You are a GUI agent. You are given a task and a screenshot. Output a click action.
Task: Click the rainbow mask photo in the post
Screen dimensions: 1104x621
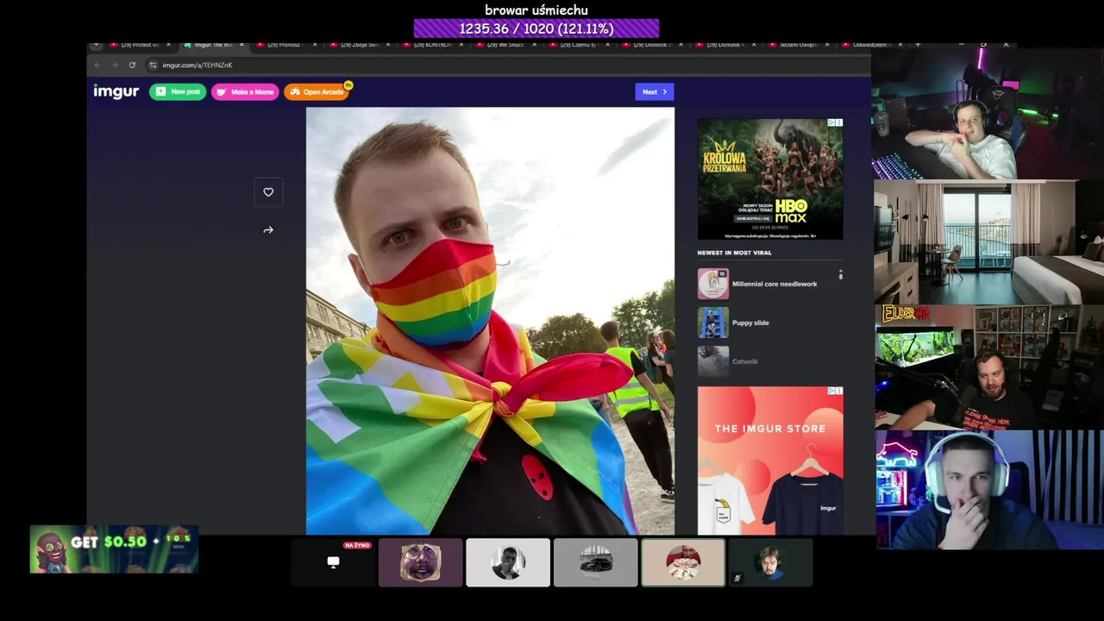pos(490,321)
